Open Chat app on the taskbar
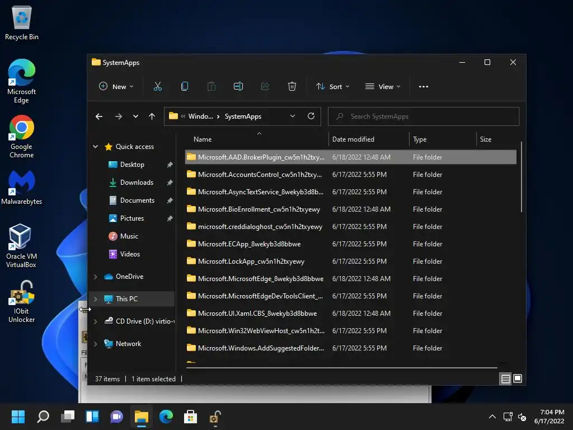 coord(116,417)
